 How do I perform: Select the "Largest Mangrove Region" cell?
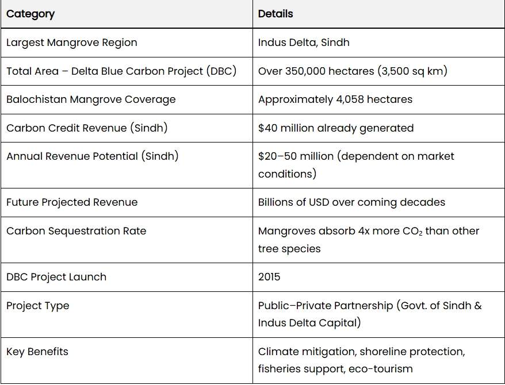pos(71,43)
